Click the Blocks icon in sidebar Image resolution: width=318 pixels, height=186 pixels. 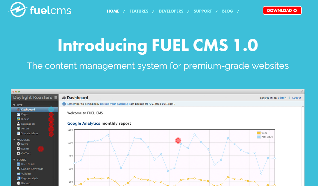click(19, 119)
